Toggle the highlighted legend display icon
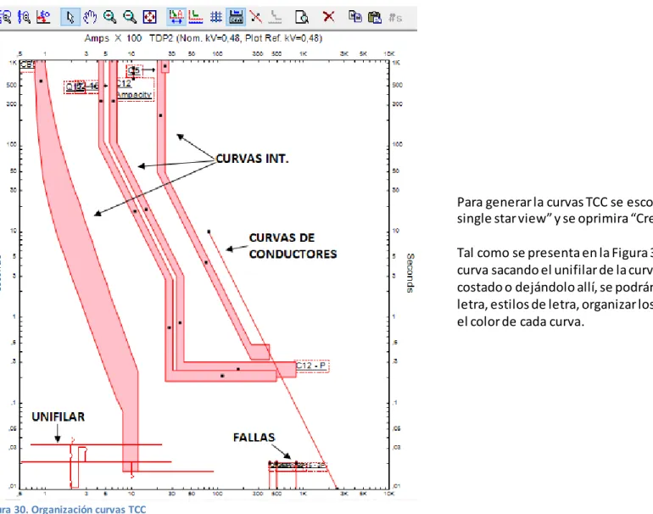 point(236,17)
